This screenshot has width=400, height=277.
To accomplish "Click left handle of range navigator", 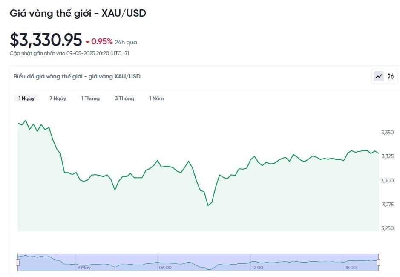I will (x=17, y=263).
